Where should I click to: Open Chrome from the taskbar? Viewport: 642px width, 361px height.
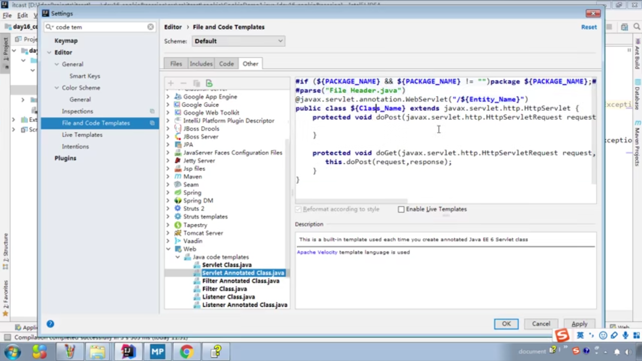pos(187,352)
